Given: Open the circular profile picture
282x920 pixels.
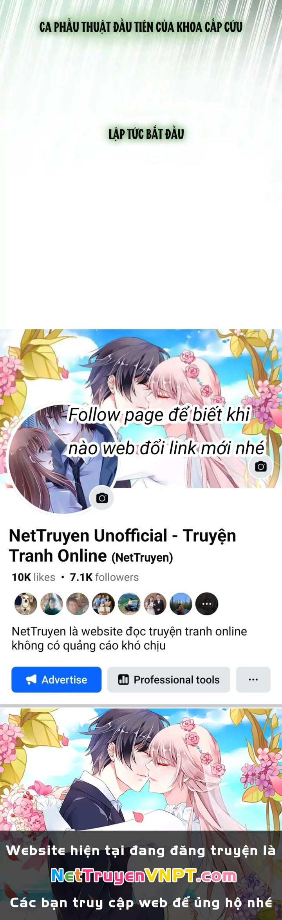Looking at the screenshot, I should pos(63,459).
